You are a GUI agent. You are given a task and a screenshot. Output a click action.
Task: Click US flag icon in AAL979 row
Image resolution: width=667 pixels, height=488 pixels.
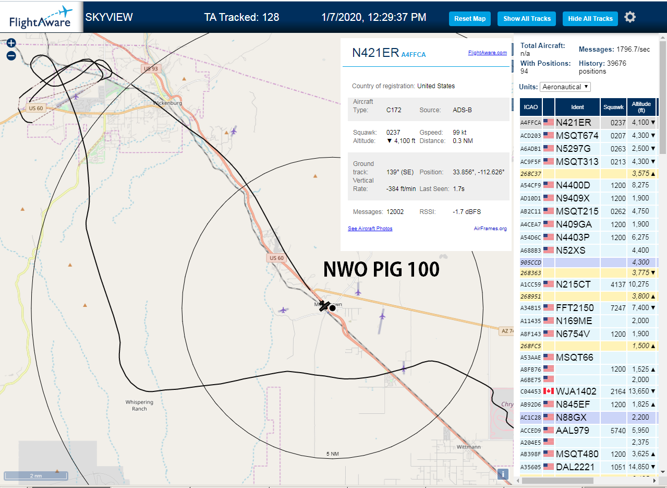point(548,430)
